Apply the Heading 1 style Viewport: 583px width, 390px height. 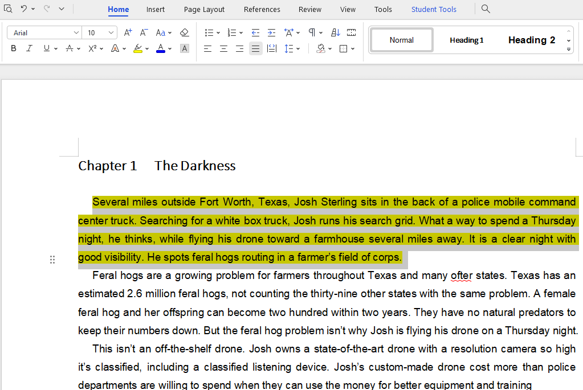click(466, 40)
